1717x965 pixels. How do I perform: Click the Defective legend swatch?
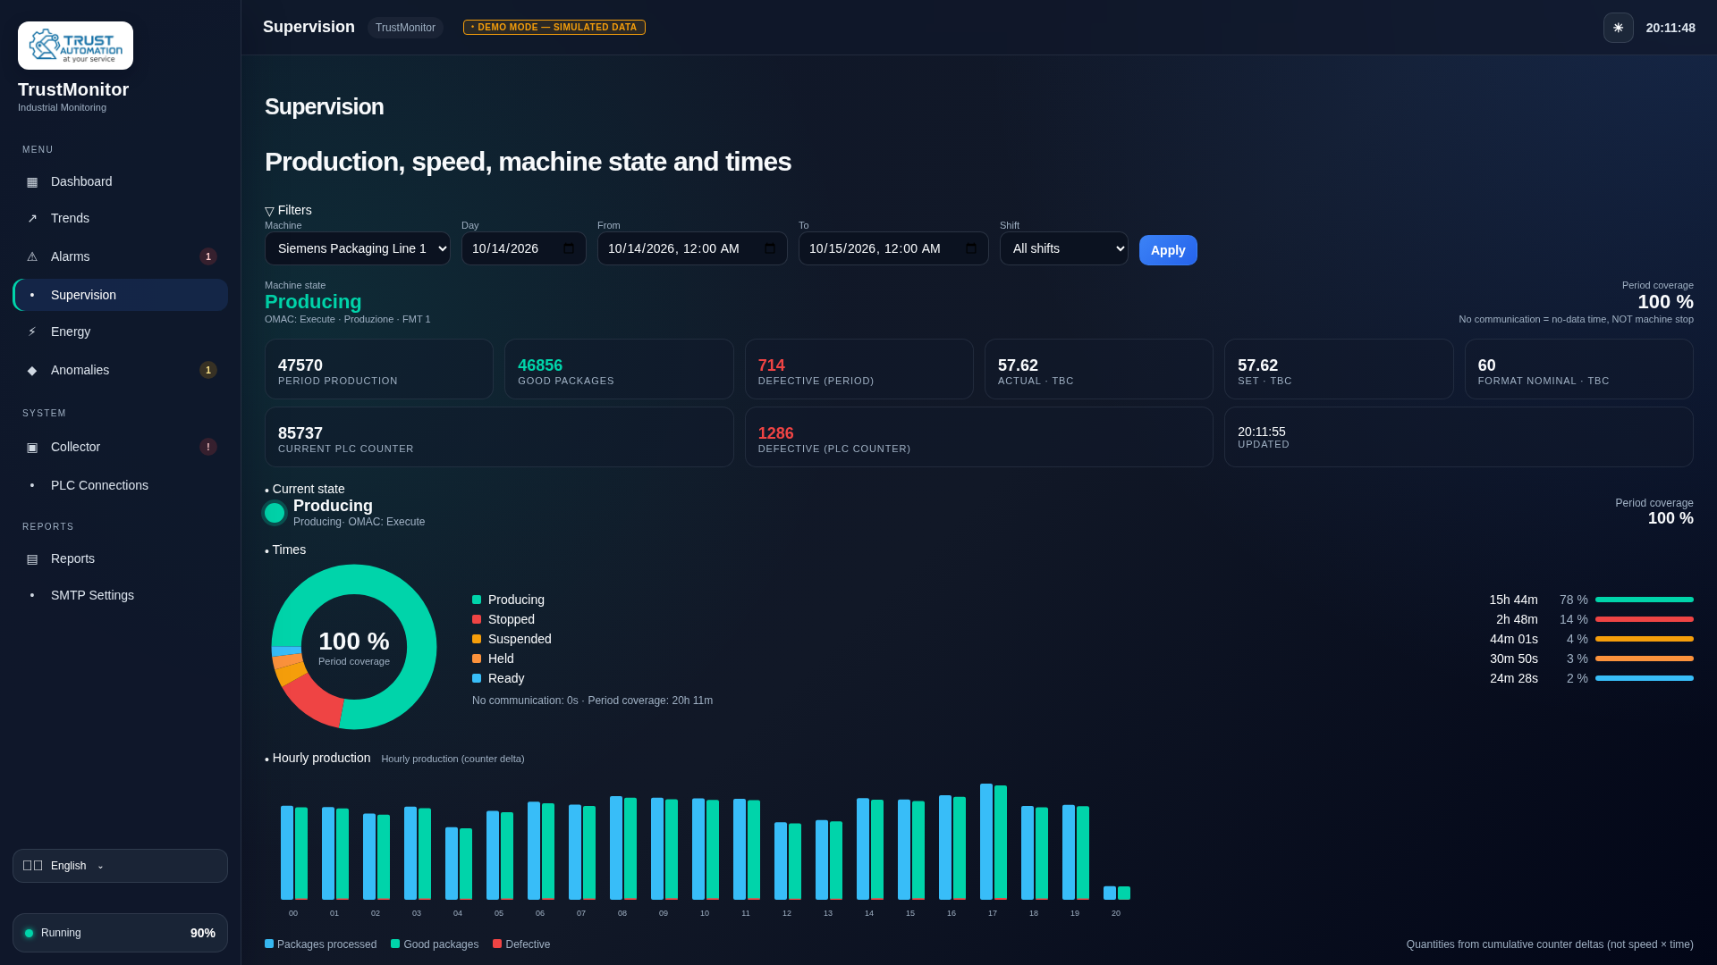click(x=497, y=944)
